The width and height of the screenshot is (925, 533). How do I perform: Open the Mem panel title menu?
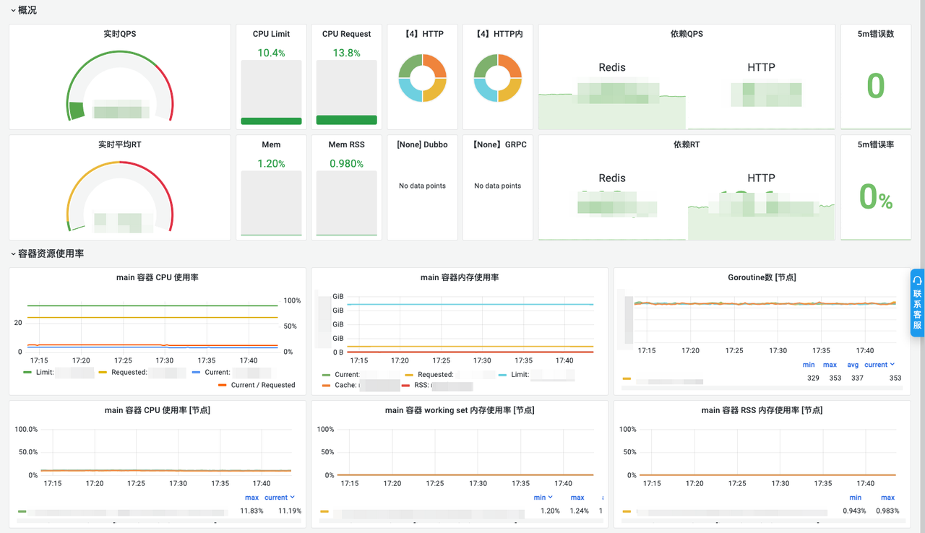(271, 144)
